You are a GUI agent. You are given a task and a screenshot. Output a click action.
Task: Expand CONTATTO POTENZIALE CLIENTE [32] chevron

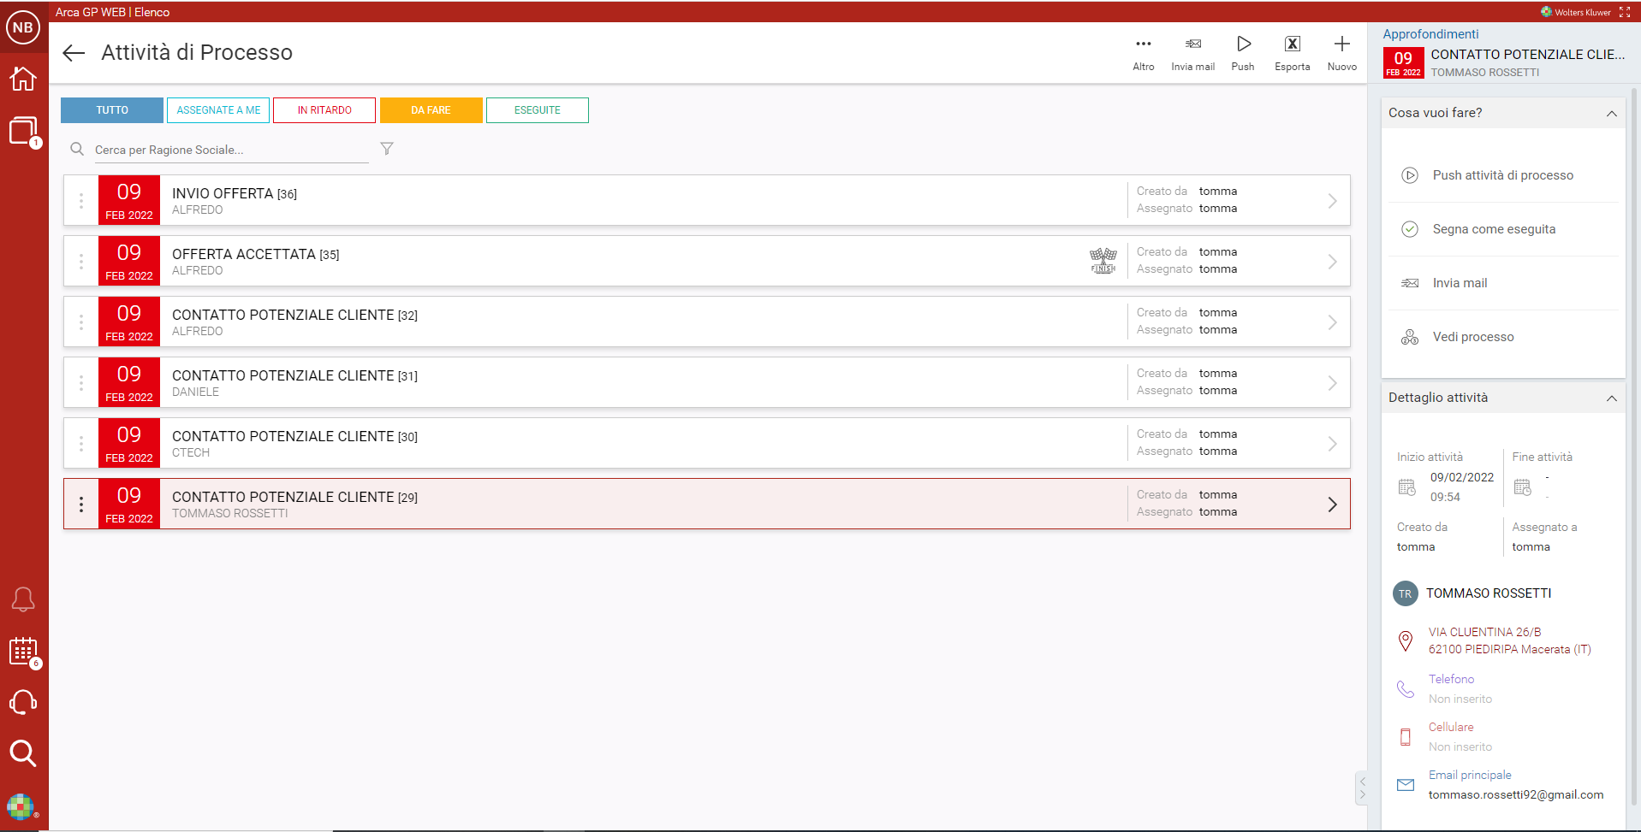pos(1333,322)
